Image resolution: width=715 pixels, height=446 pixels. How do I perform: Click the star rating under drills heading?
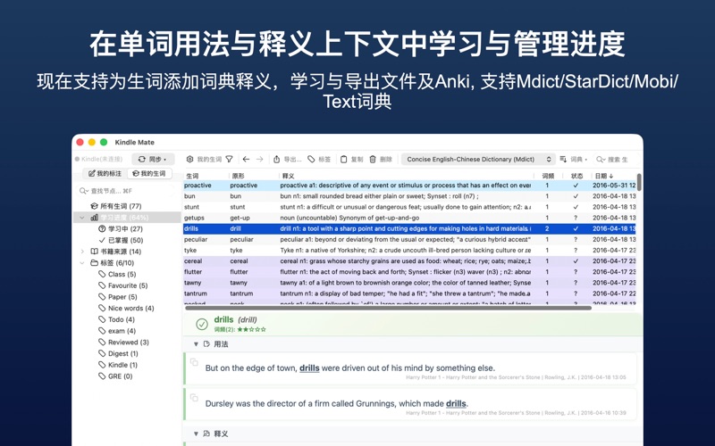point(251,329)
